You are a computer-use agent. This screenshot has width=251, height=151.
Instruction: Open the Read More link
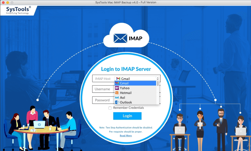126,136
